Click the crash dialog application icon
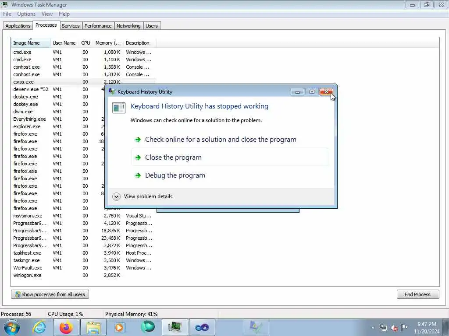 pos(118,108)
